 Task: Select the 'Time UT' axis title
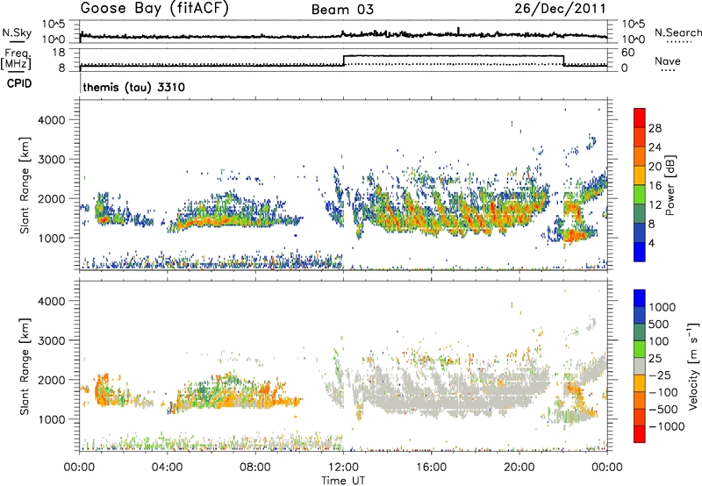pyautogui.click(x=343, y=481)
